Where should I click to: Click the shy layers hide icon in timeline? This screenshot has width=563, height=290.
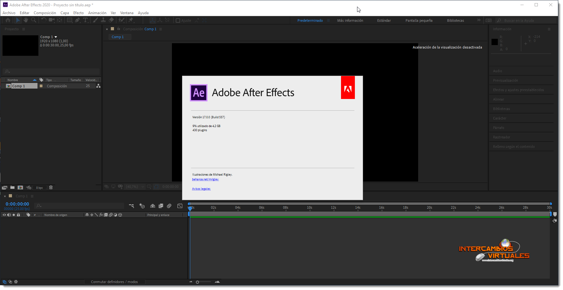point(153,206)
